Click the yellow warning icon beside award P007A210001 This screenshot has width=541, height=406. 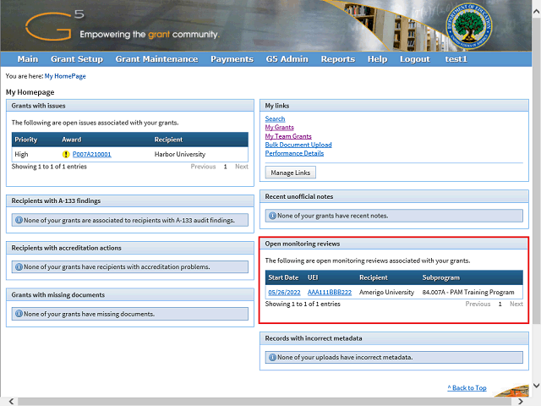pyautogui.click(x=66, y=155)
